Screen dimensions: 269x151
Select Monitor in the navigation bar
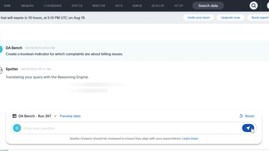99,5
